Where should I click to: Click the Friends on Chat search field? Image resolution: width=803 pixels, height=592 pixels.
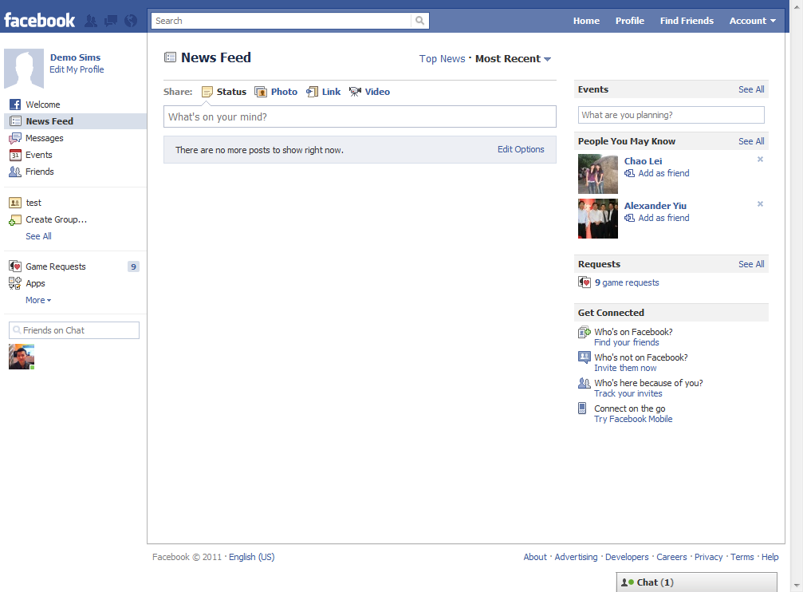click(73, 330)
